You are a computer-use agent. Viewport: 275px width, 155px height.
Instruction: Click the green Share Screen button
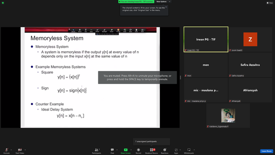(125, 151)
